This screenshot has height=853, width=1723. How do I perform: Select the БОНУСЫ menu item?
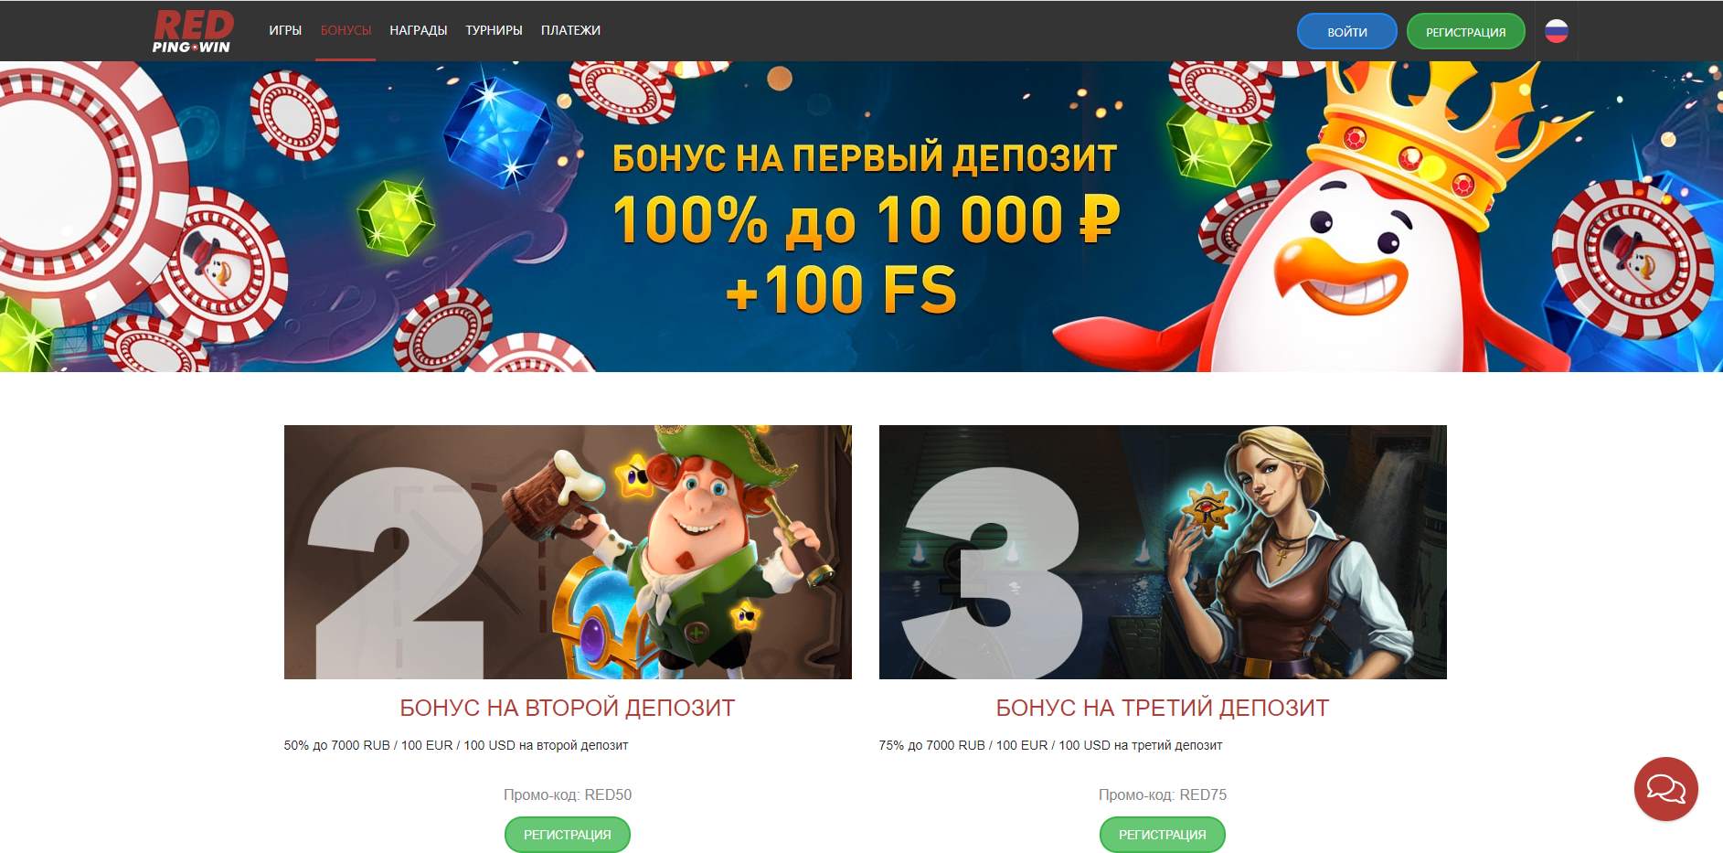point(346,30)
